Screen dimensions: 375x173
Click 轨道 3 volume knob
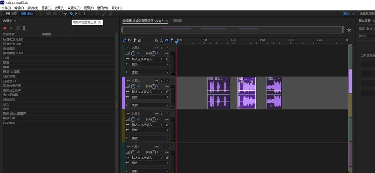(133, 119)
